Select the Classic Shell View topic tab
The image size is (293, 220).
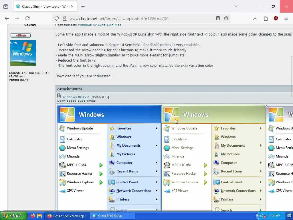point(44,7)
